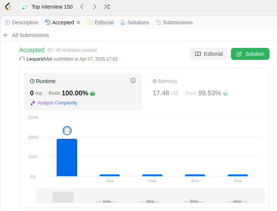Click the range selector handle in mini chart
Viewport: 277px width, 211px height.
pyautogui.click(x=63, y=197)
